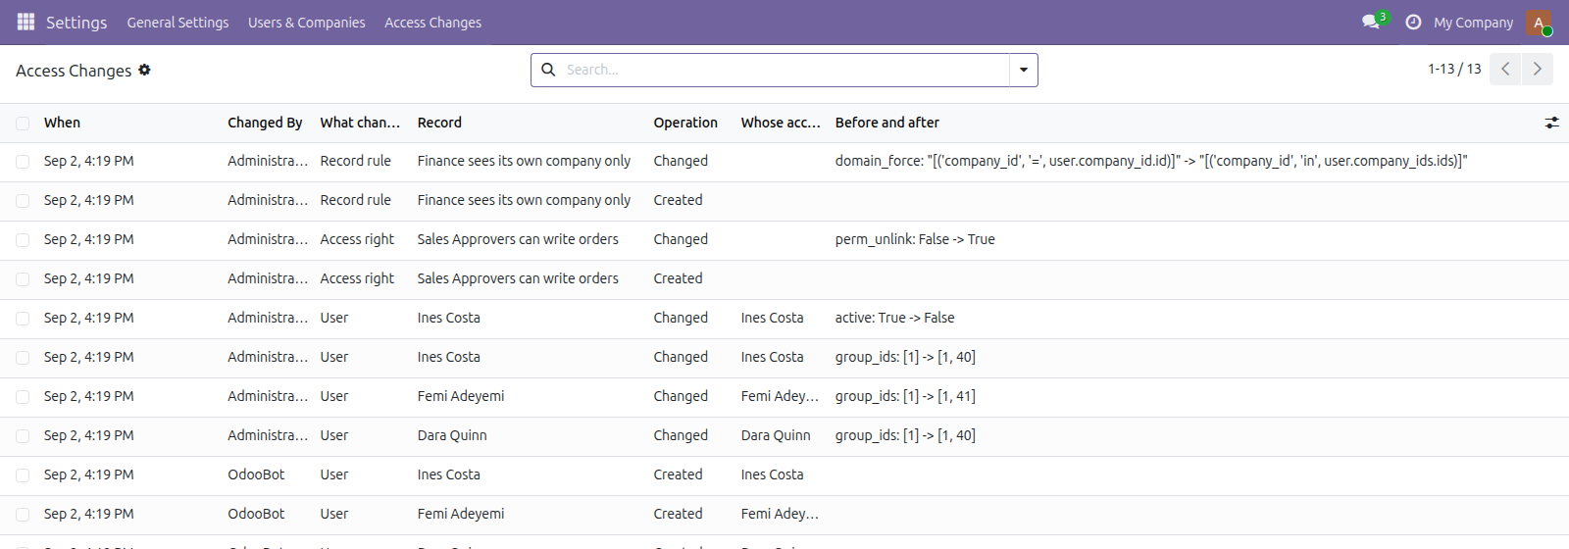Sort by Before and after column header
Screen dimensions: 1569x549
[887, 123]
